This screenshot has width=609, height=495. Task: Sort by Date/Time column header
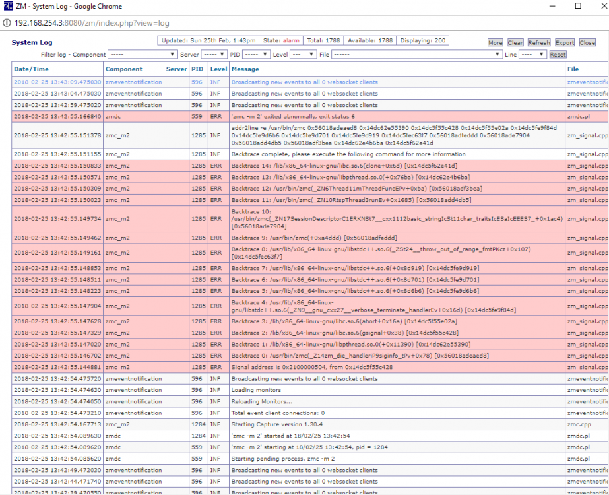pos(32,69)
